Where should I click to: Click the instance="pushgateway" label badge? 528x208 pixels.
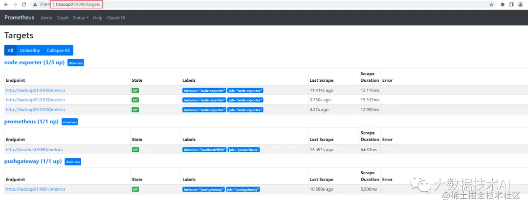(203, 189)
